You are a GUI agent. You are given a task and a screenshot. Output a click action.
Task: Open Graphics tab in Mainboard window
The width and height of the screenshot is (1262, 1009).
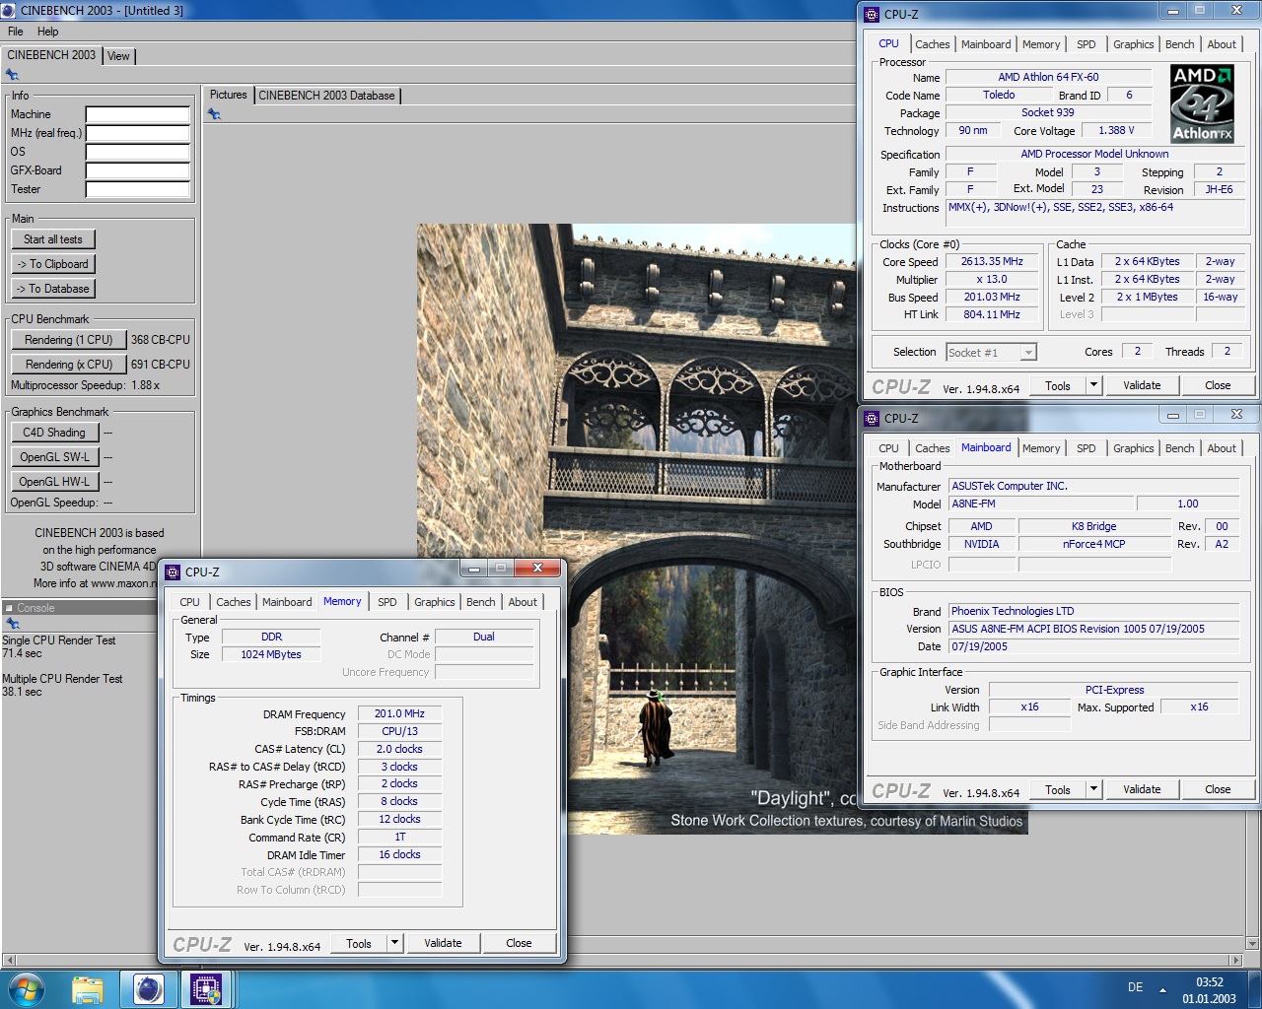1134,448
